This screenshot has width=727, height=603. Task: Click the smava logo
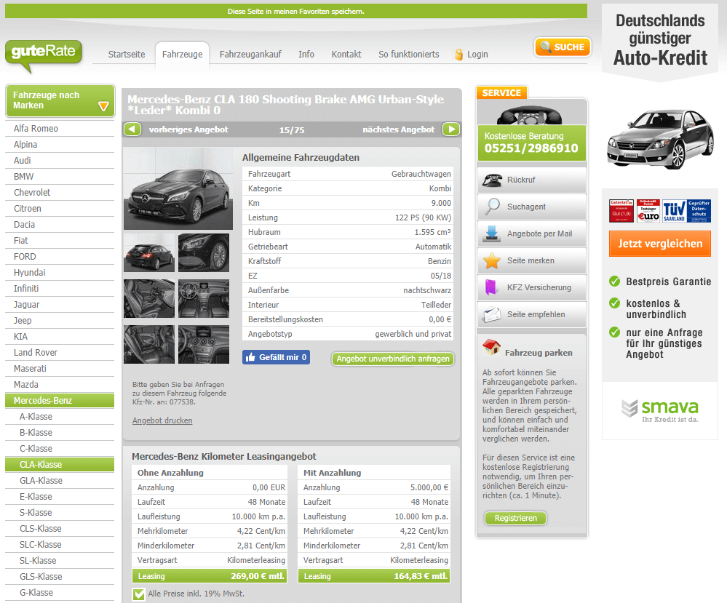(x=660, y=411)
